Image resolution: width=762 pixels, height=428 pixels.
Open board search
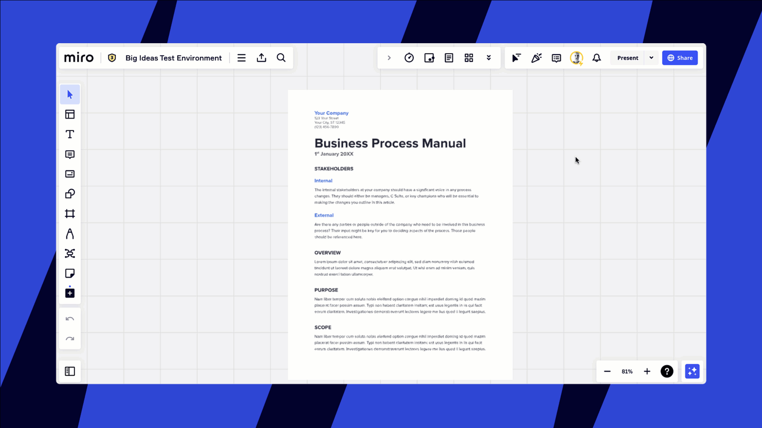pos(281,57)
